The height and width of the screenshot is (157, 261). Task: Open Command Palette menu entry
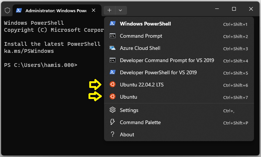(140, 122)
